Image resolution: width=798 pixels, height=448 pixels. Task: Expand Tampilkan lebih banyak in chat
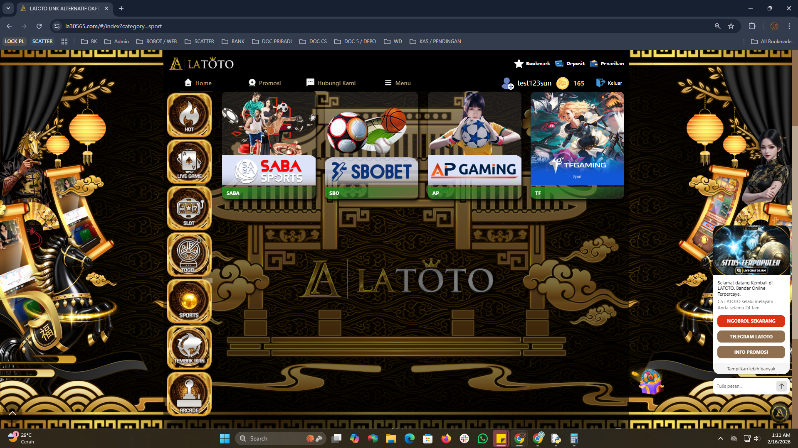coord(751,369)
